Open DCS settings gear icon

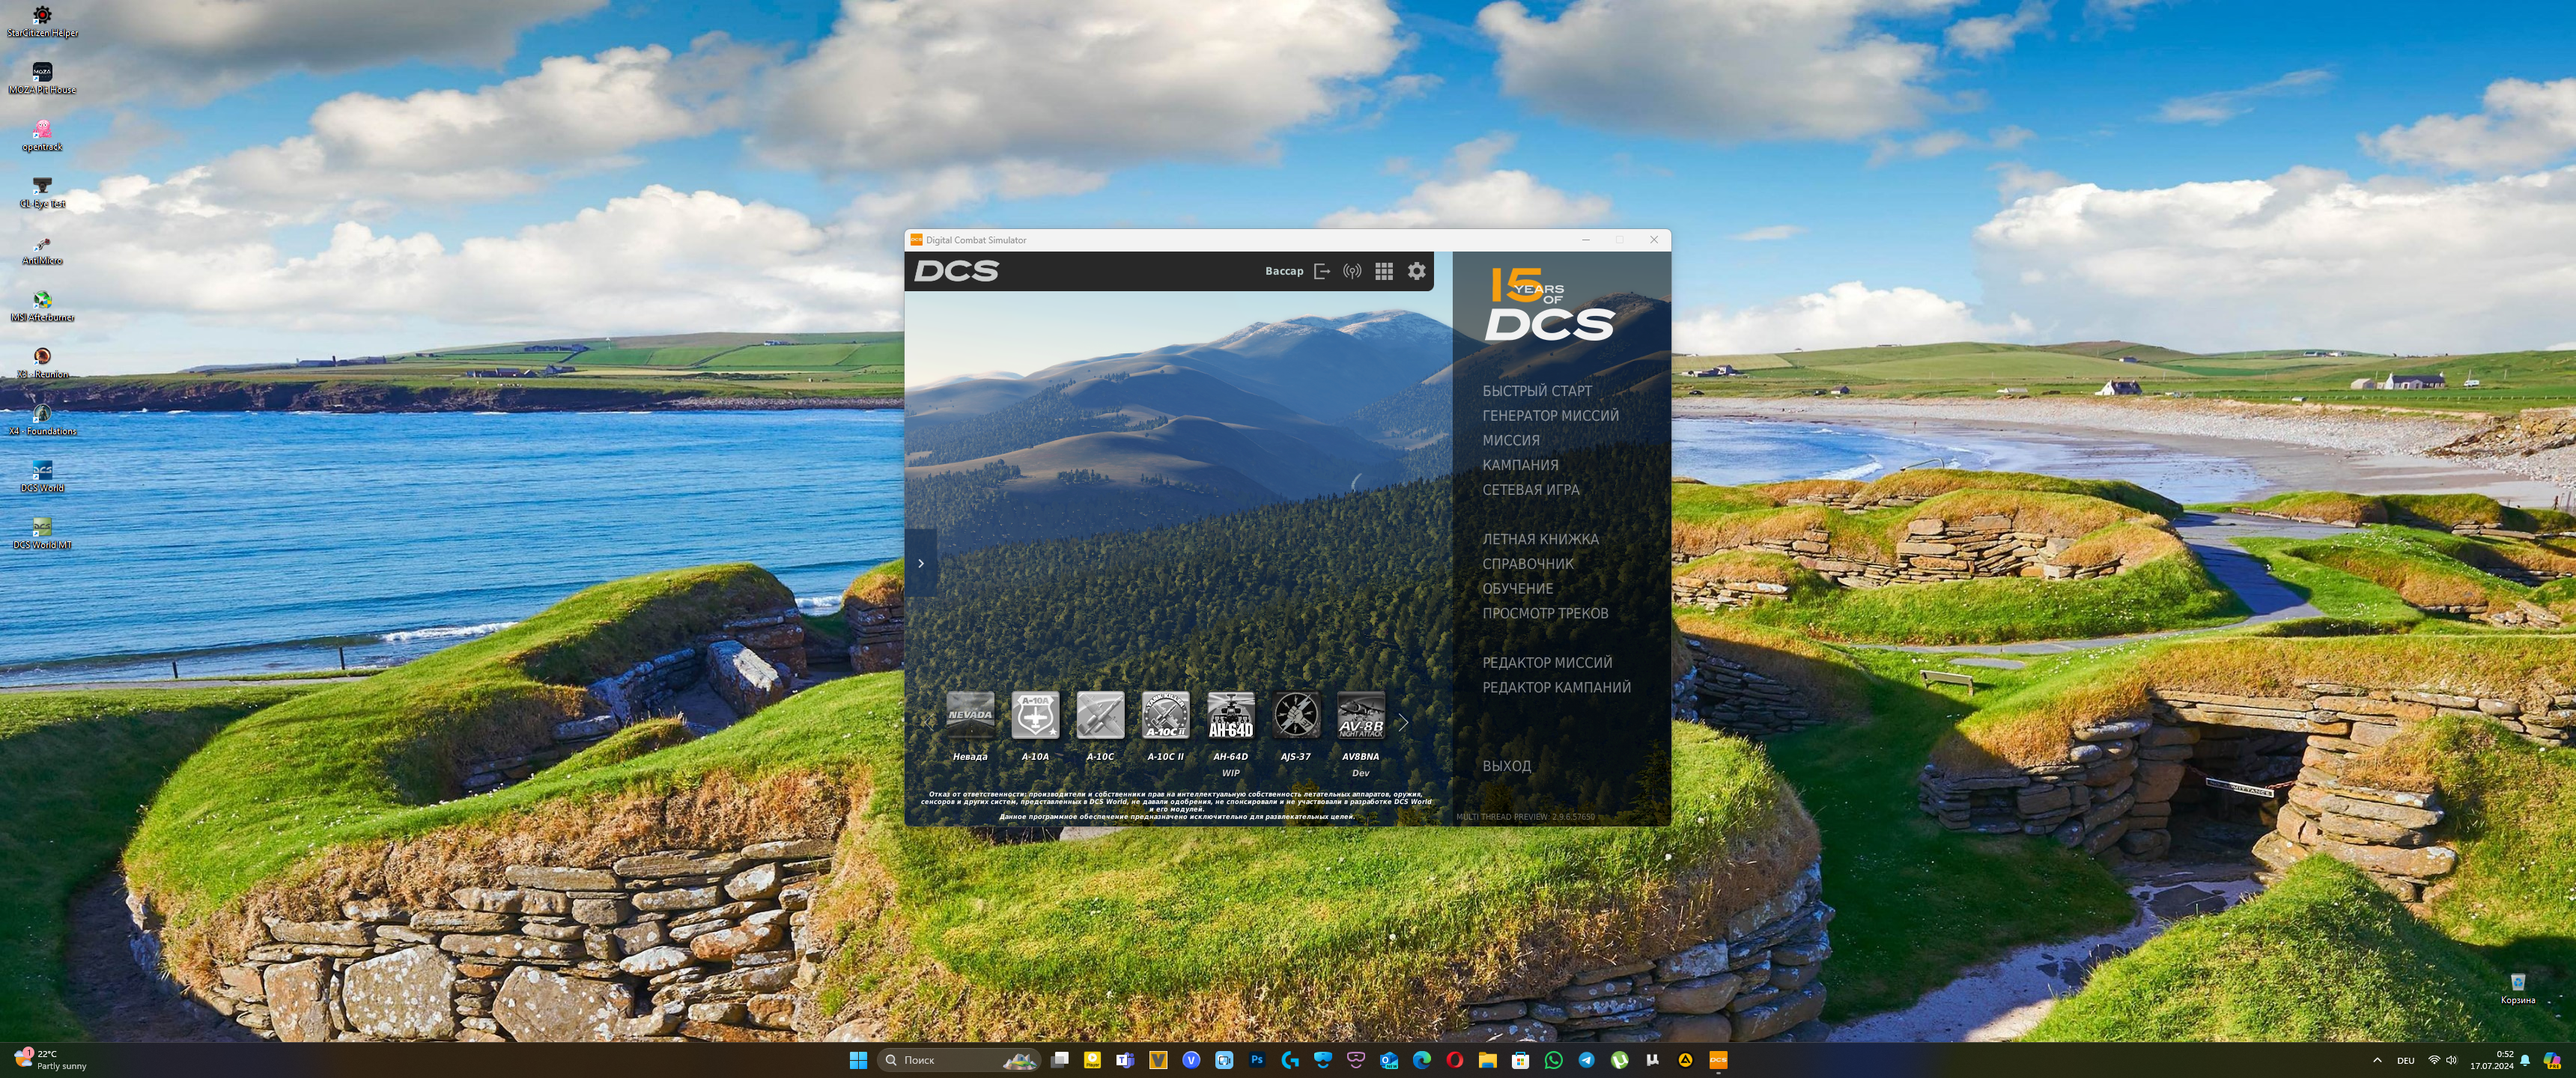click(x=1416, y=271)
